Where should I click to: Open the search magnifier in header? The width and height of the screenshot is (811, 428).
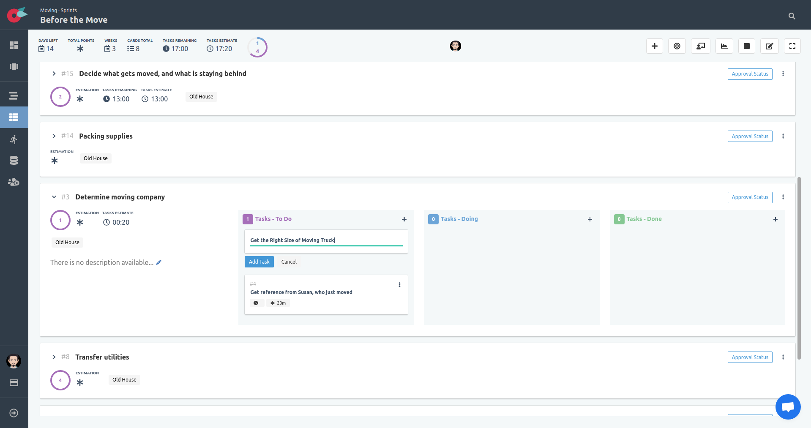point(792,16)
